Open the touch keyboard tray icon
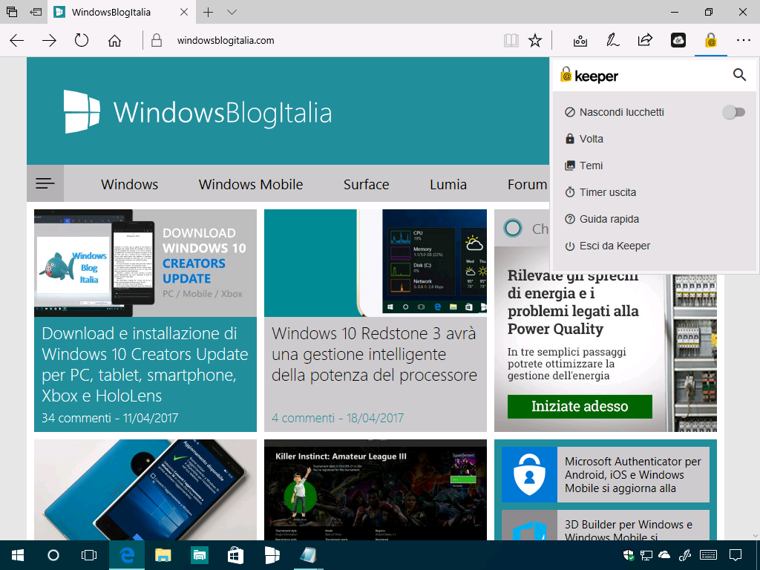The width and height of the screenshot is (760, 570). click(x=709, y=555)
